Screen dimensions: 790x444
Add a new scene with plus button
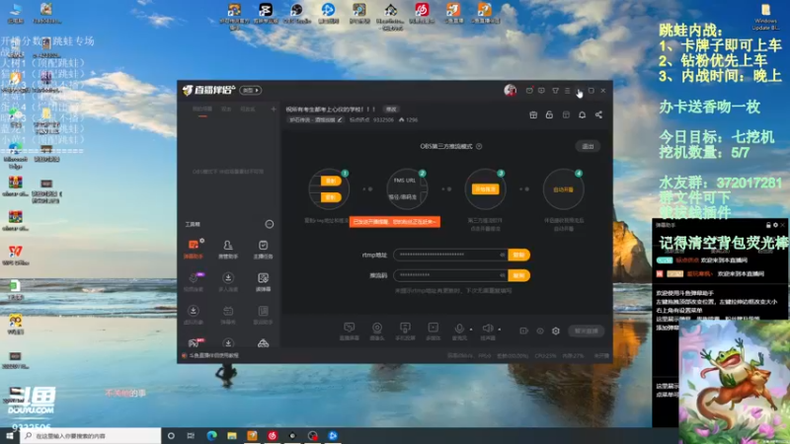coord(274,110)
